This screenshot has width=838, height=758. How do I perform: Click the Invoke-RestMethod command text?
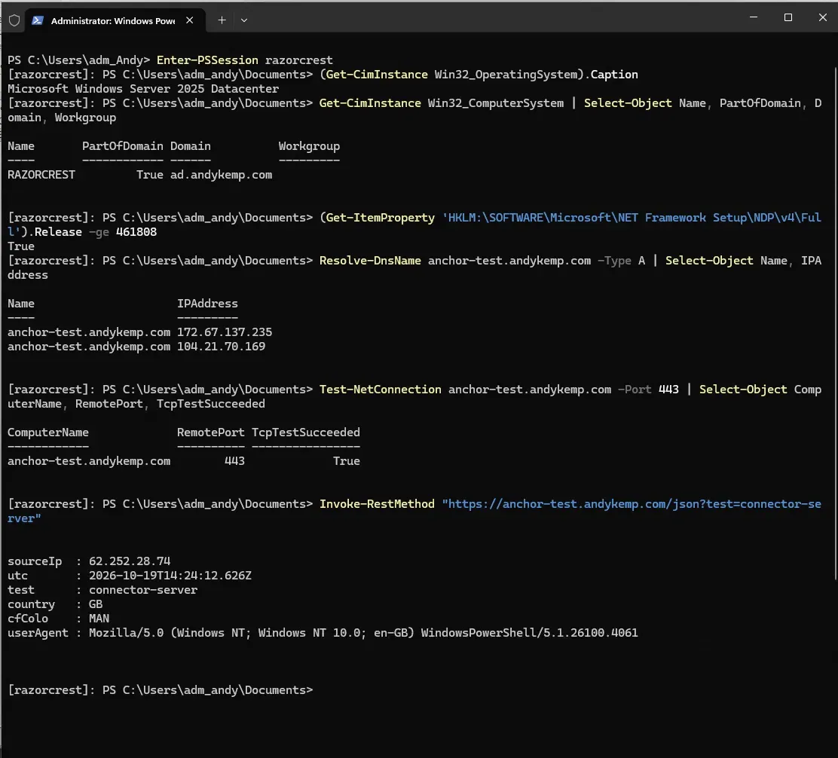[377, 504]
